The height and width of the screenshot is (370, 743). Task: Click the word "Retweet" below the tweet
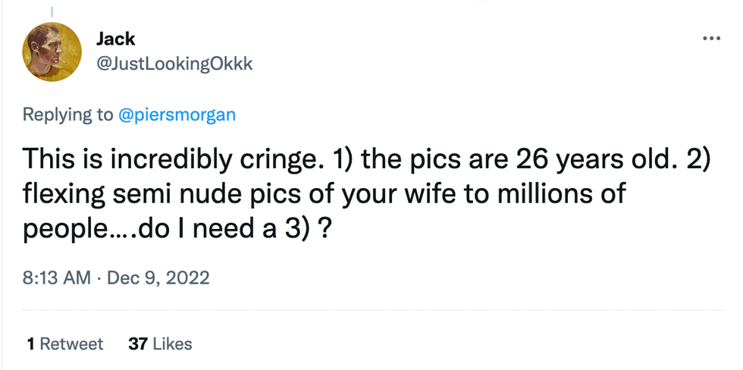71,343
